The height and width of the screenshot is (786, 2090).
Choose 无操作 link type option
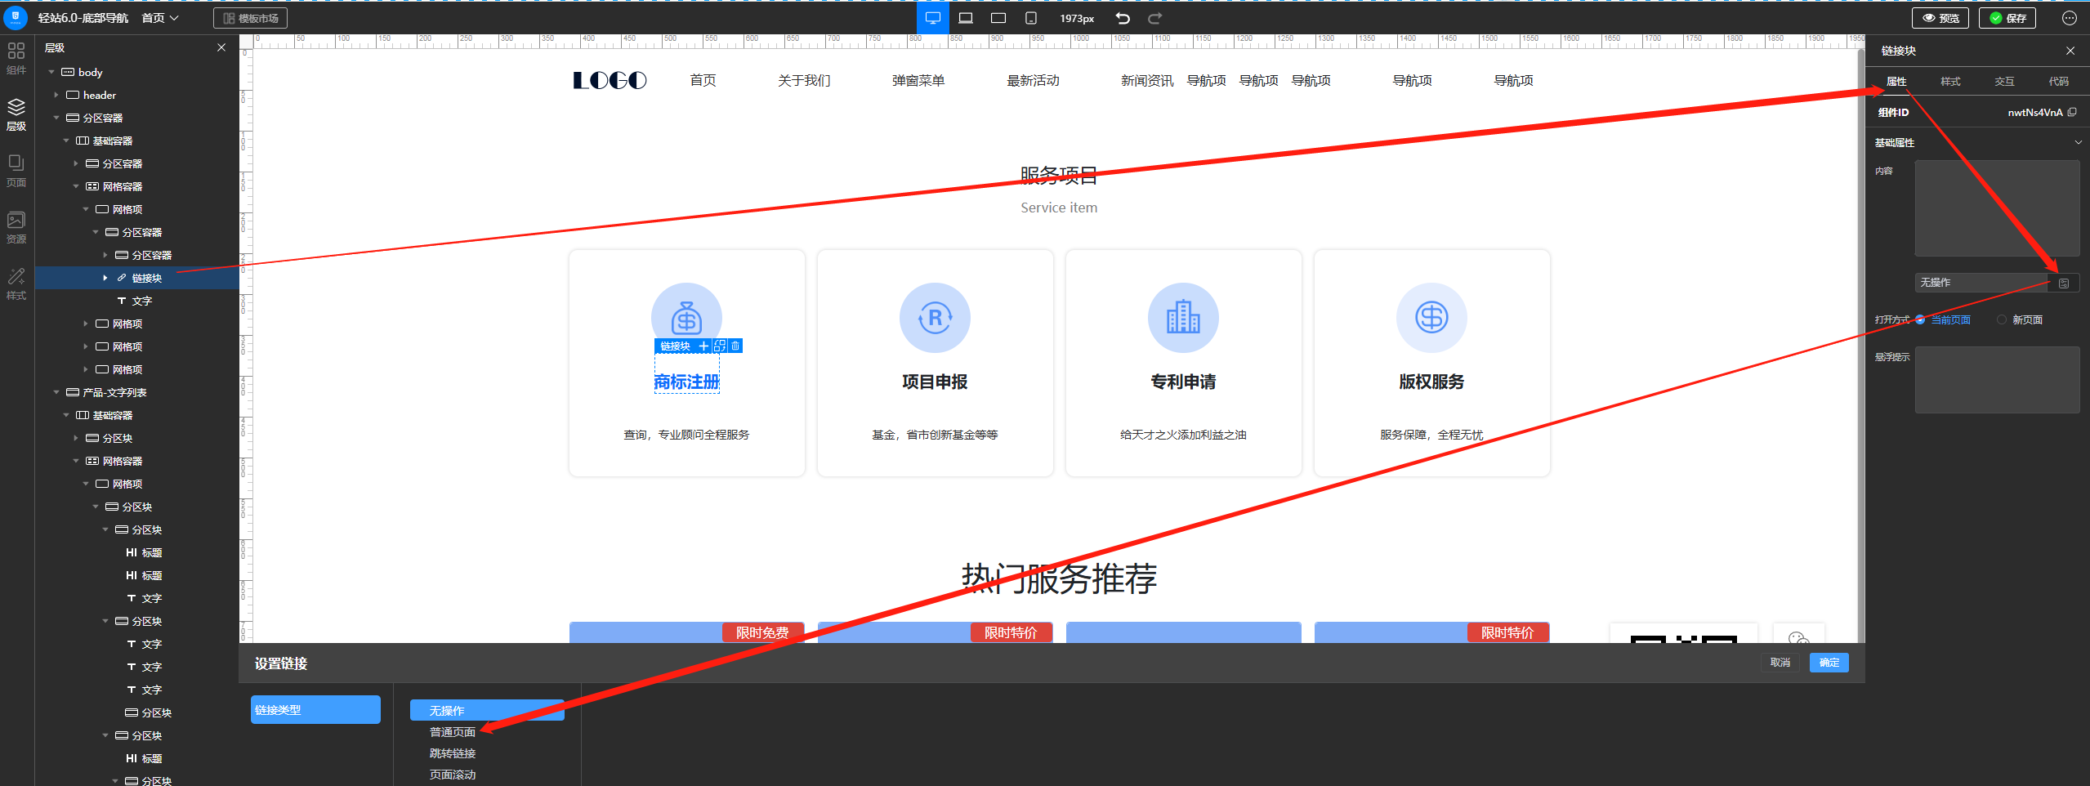tap(487, 710)
